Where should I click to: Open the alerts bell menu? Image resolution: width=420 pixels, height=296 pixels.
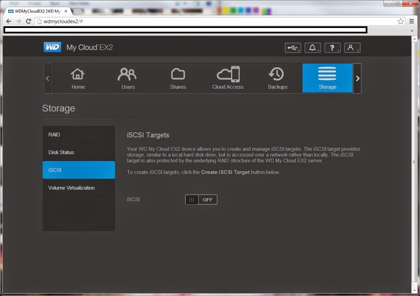(x=312, y=48)
